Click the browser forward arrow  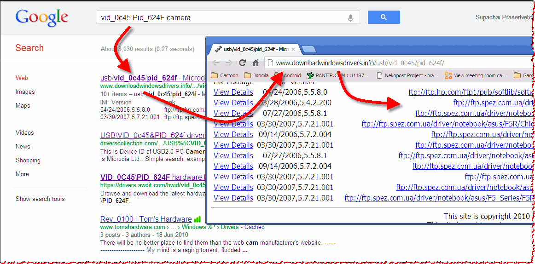pyautogui.click(x=229, y=63)
